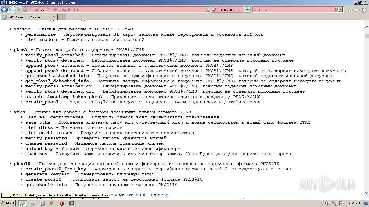Launch Chrome from the taskbar
369x207 pixels.
pyautogui.click(x=52, y=203)
